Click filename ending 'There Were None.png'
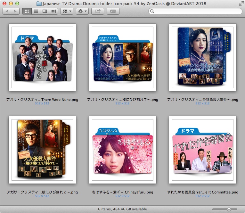This screenshot has width=245, height=213. point(42,100)
